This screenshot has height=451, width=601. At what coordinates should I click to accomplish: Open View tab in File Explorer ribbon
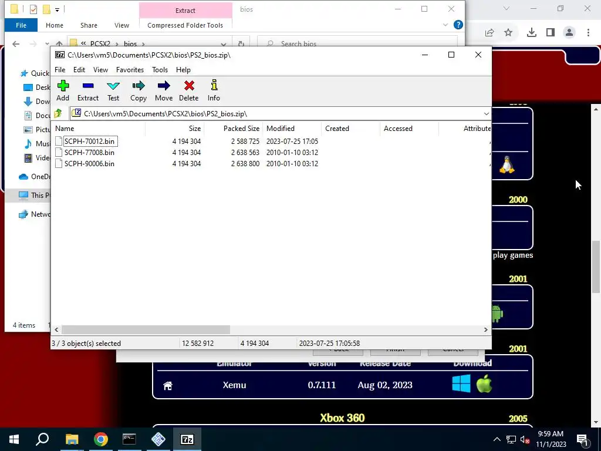121,25
